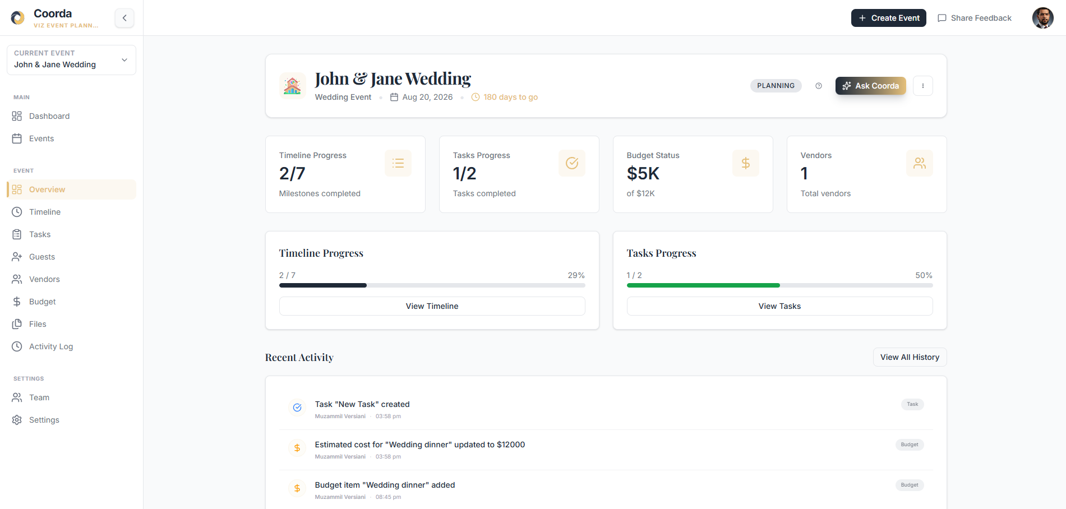Click the Share Feedback chat icon

pos(943,18)
